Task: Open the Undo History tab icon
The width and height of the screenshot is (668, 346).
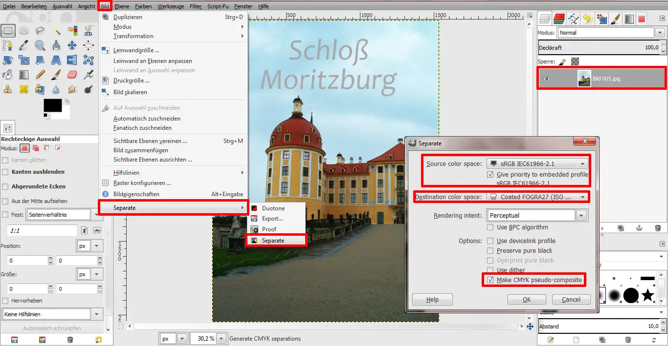Action: click(x=587, y=19)
